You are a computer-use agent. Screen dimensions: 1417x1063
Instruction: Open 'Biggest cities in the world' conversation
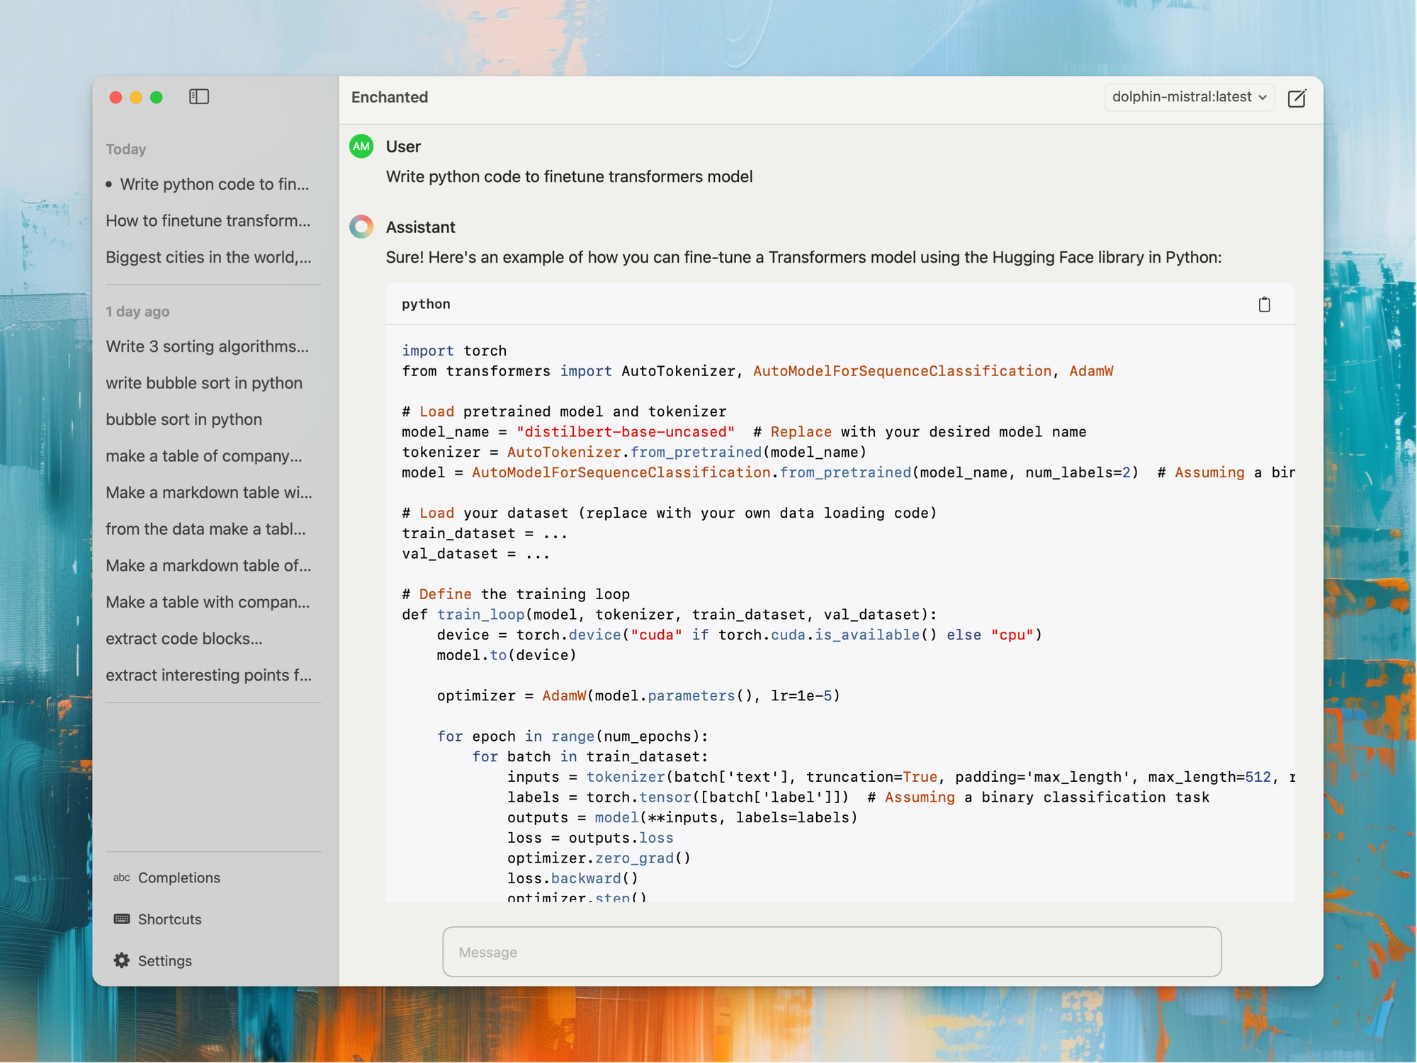click(208, 257)
